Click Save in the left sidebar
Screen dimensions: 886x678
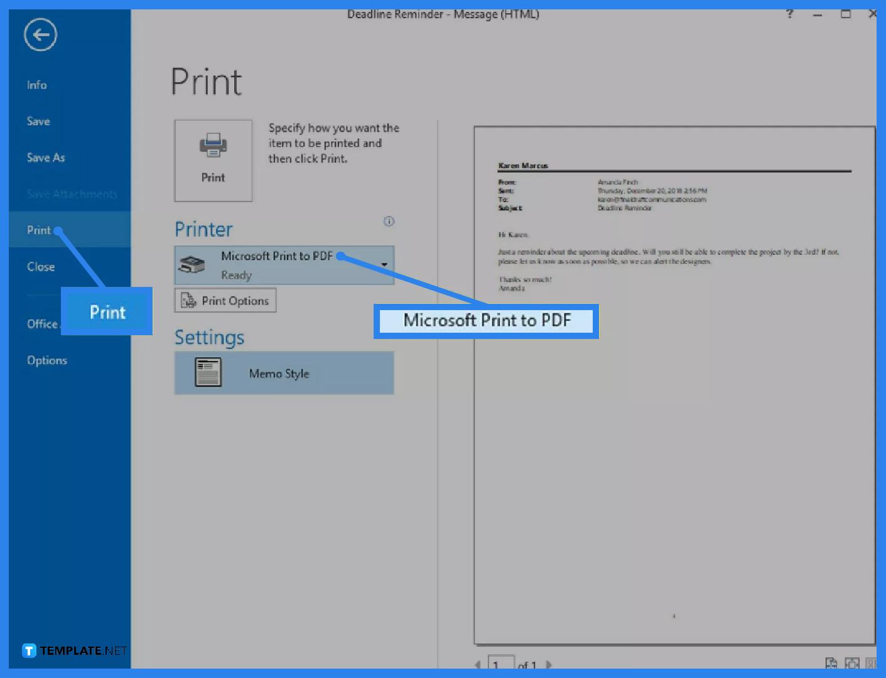point(38,121)
